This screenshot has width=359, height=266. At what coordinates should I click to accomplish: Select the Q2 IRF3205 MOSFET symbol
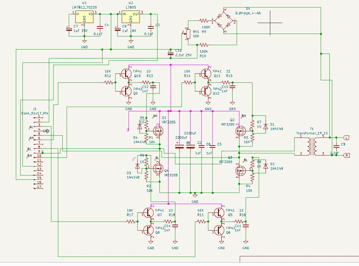[x=240, y=131]
